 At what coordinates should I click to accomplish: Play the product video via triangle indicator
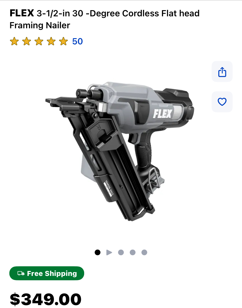point(109,252)
